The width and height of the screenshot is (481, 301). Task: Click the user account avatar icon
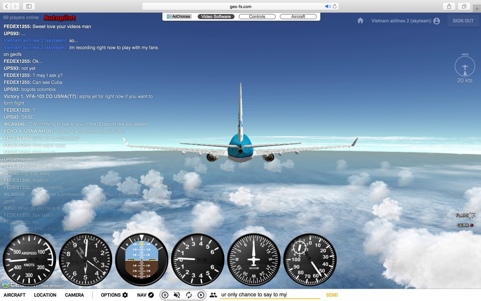tap(436, 21)
